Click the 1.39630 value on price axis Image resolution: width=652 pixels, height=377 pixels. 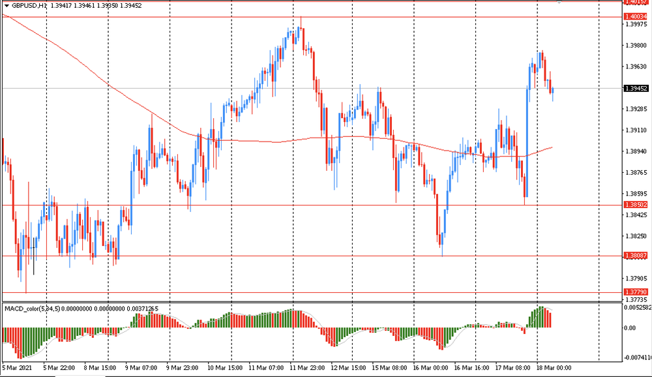[635, 67]
